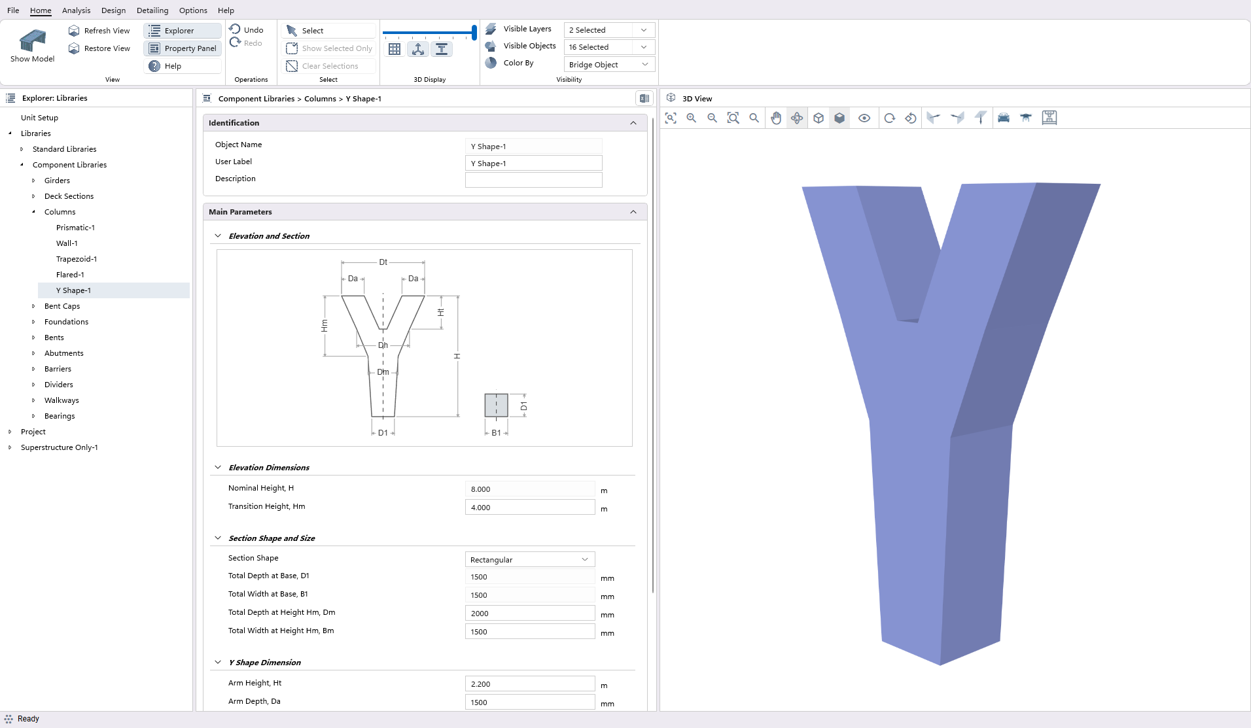Click the zoom in magnifier in 3D View
Image resolution: width=1251 pixels, height=728 pixels.
coord(692,118)
